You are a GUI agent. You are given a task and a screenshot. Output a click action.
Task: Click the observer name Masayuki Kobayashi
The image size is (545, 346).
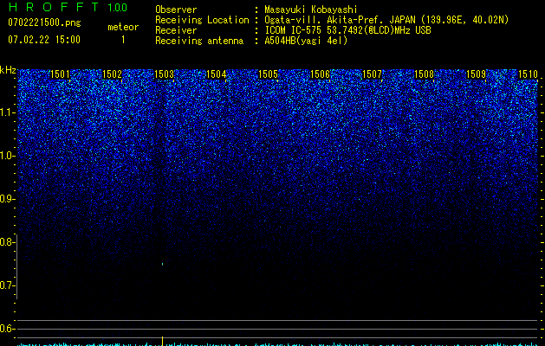[311, 10]
